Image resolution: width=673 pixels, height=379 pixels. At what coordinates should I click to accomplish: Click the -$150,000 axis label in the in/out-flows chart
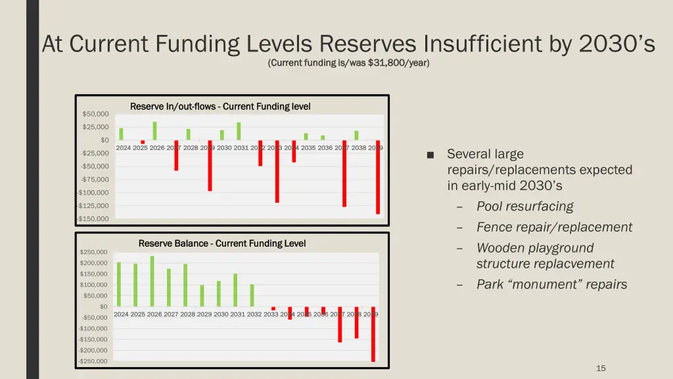(x=93, y=218)
